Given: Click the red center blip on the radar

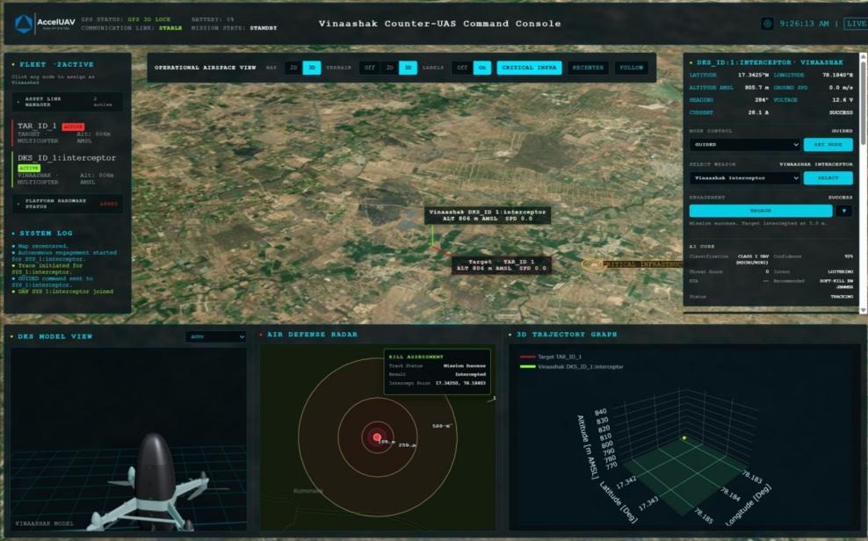Looking at the screenshot, I should (377, 437).
